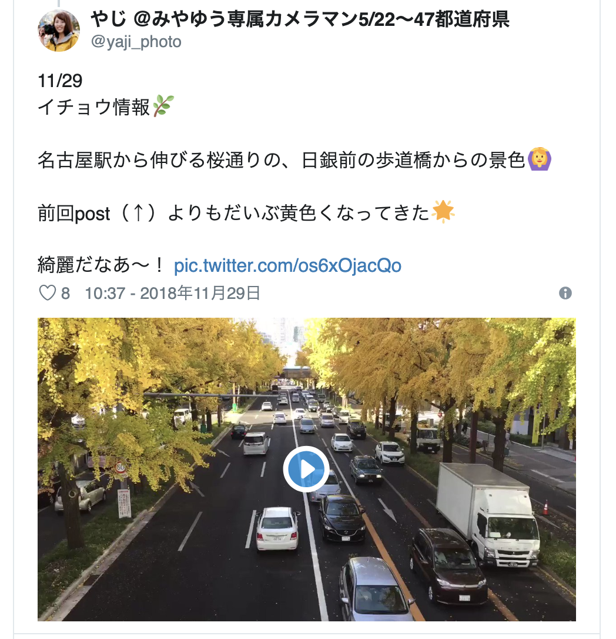616x639 pixels.
Task: Open the @yaji_photo handle link
Action: coord(136,42)
